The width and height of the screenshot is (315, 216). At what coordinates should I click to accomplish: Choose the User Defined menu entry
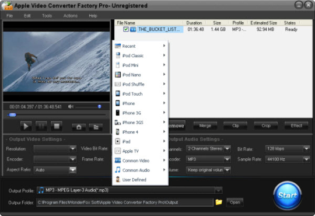tap(140, 180)
